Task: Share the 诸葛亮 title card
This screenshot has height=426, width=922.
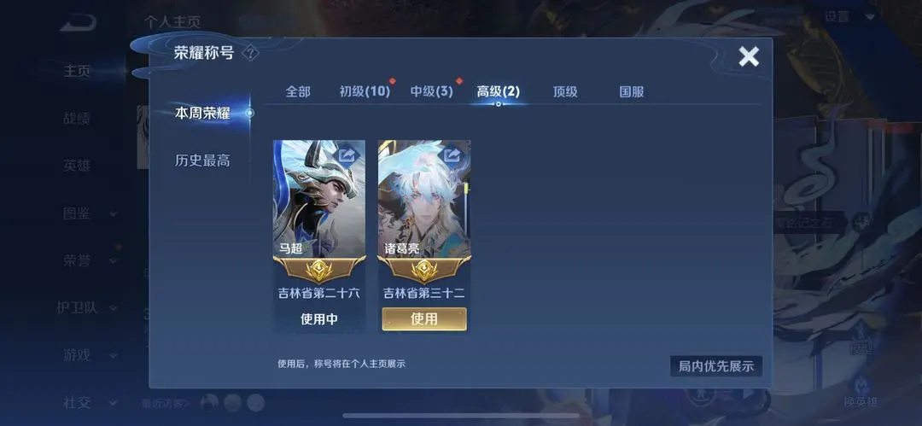Action: coord(452,155)
